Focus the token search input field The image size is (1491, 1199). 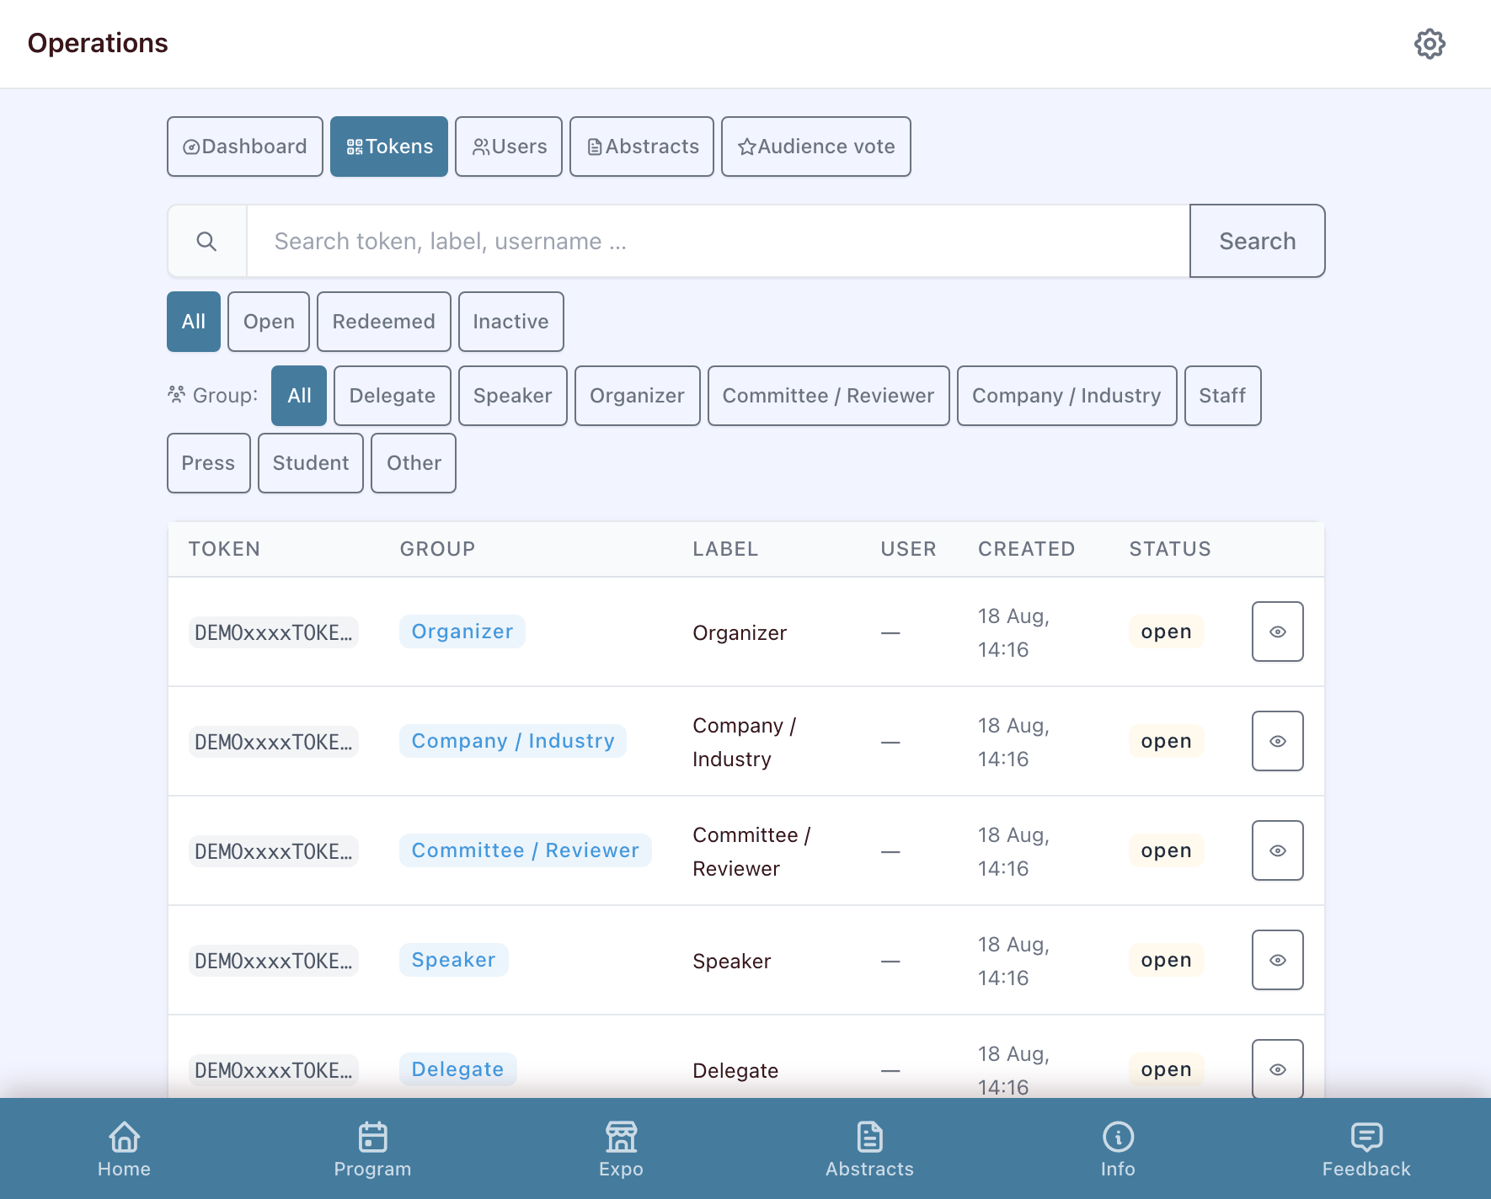tap(718, 242)
